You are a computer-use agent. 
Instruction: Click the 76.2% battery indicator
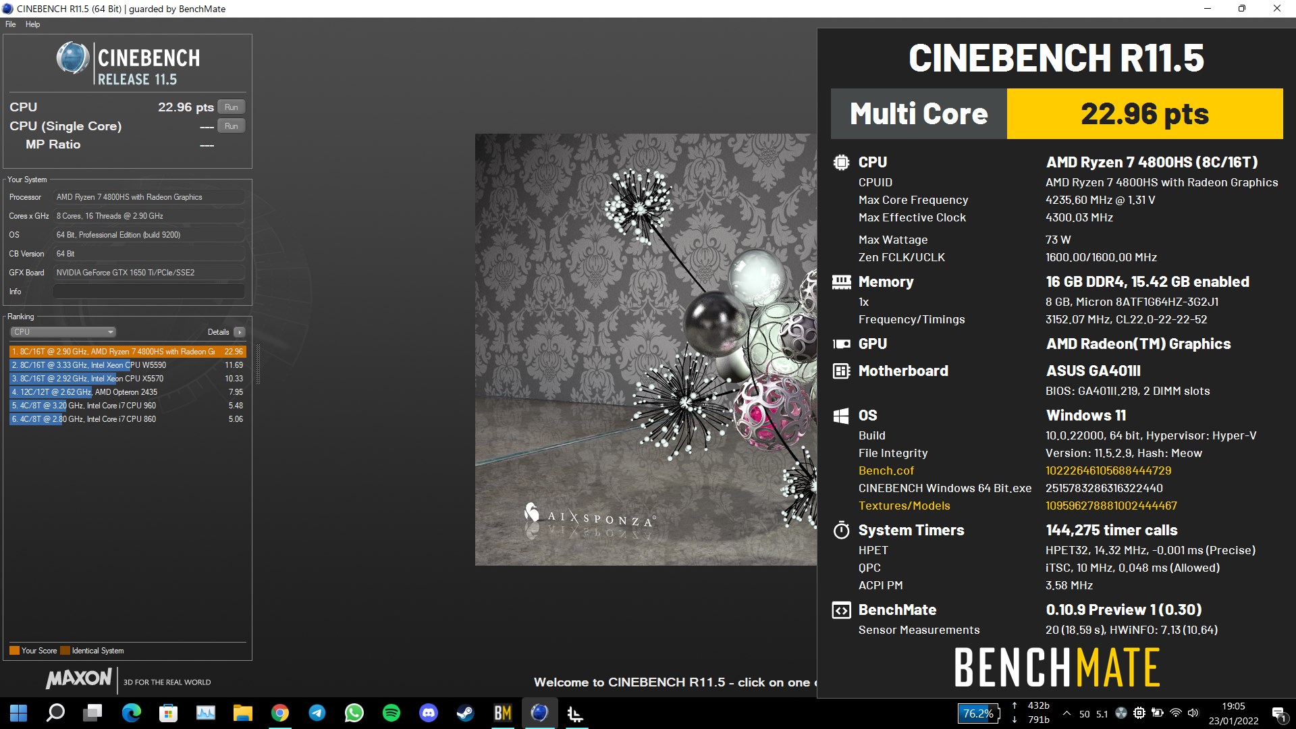978,713
